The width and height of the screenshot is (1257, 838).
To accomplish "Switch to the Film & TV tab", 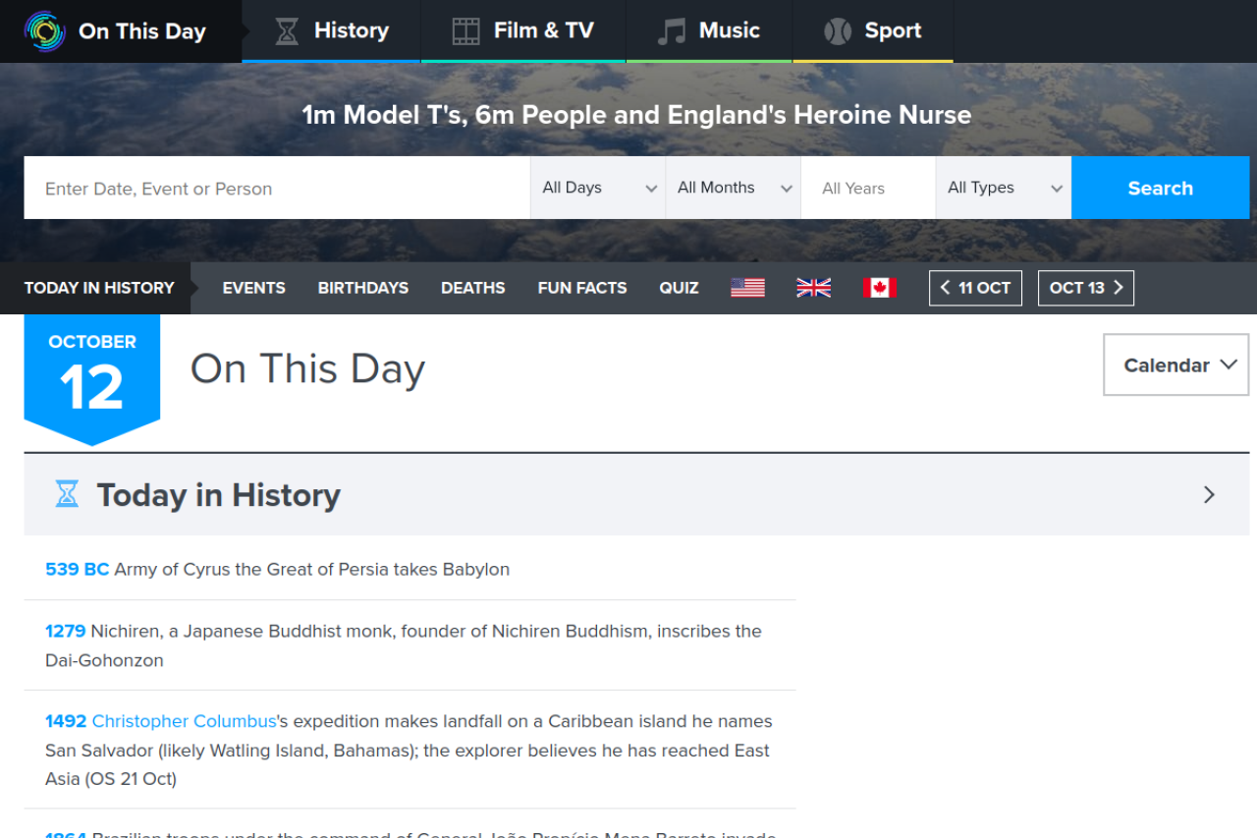I will tap(523, 31).
